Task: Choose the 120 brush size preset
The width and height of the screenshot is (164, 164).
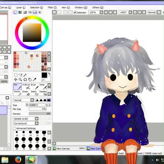Action: click(x=44, y=146)
